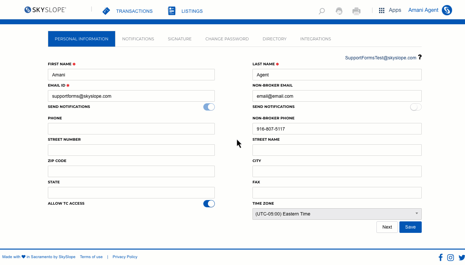This screenshot has width=465, height=265.
Task: Click the Save button
Action: 410,227
